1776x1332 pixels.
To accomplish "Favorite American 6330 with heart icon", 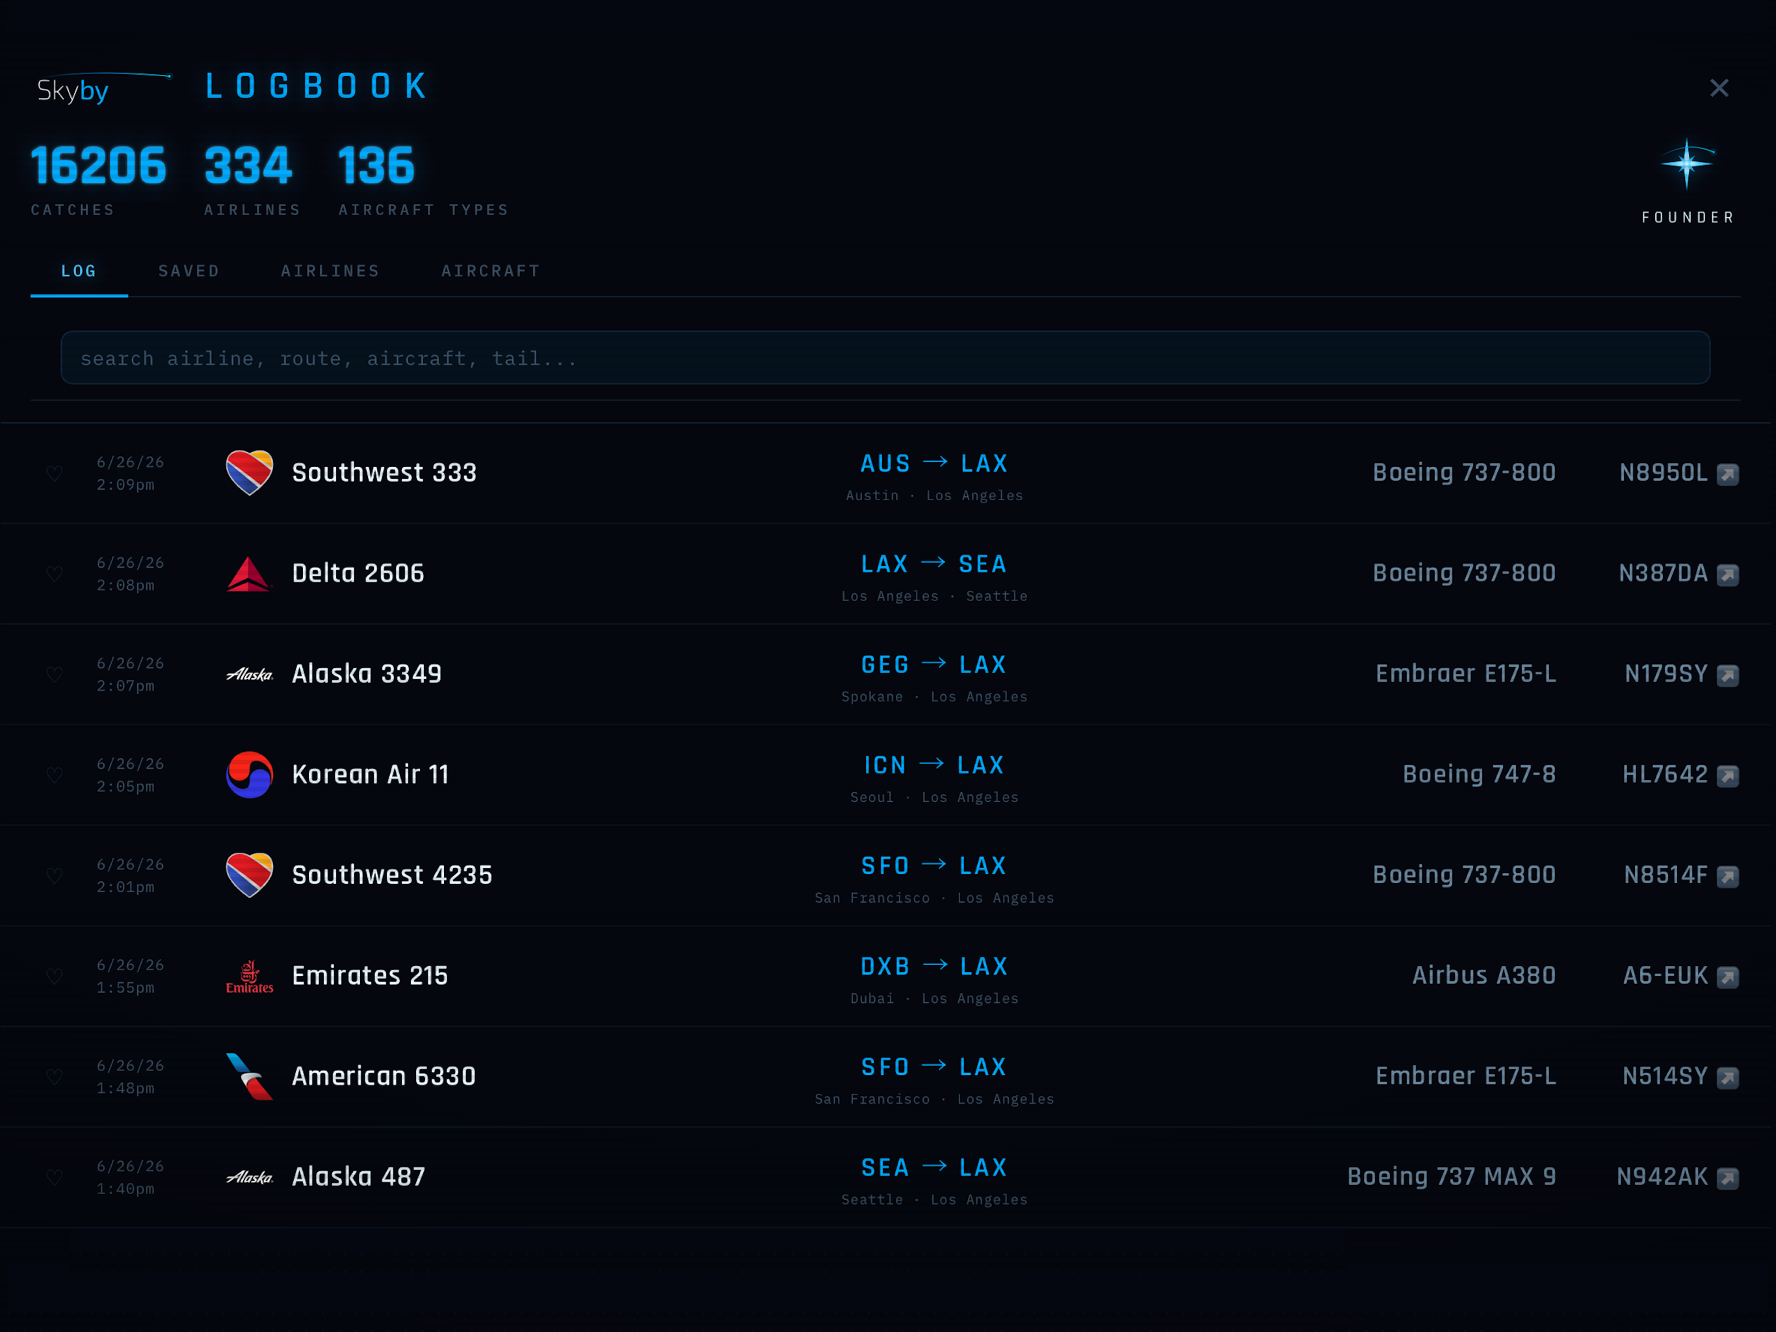I will click(x=55, y=1076).
